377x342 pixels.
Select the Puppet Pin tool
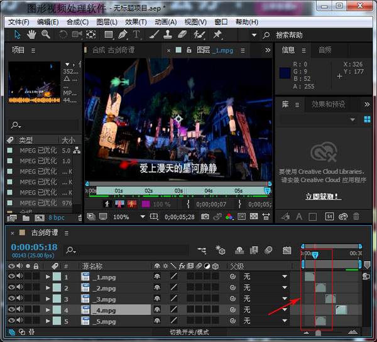pyautogui.click(x=217, y=35)
